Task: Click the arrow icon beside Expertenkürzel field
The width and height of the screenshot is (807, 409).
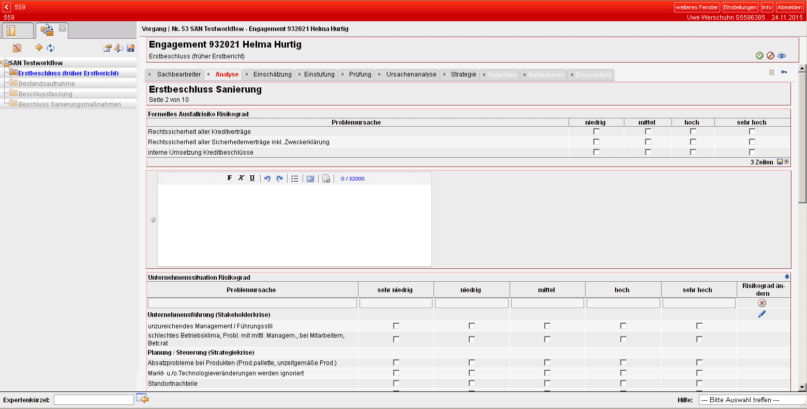Action: 142,399
